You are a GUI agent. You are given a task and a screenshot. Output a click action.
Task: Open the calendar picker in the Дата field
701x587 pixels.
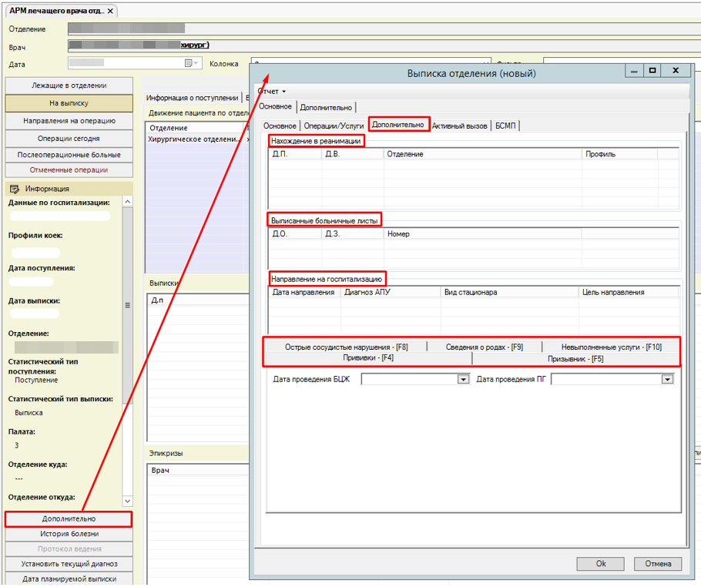(x=191, y=63)
